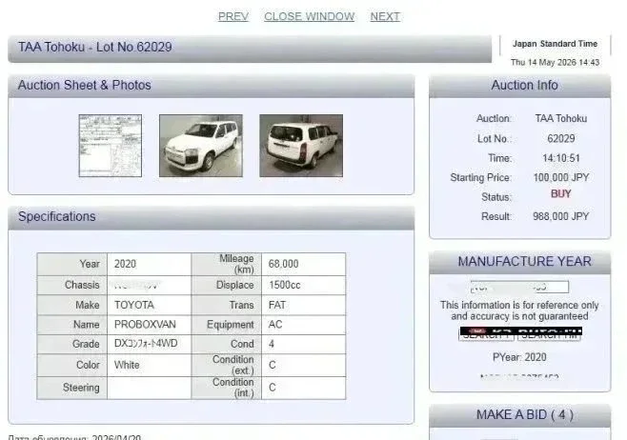Open the rear view car photo

pyautogui.click(x=301, y=146)
